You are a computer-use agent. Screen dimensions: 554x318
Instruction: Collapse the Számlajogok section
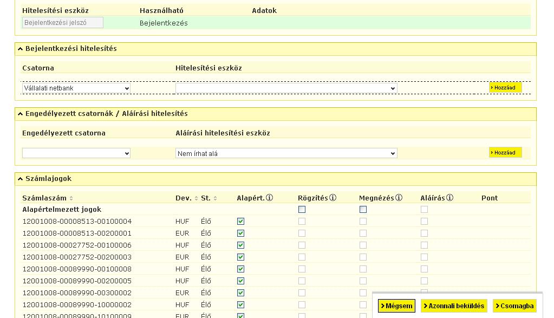(x=20, y=179)
